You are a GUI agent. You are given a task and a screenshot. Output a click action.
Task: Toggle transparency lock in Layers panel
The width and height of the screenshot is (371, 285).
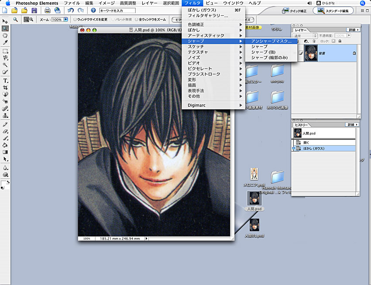[333, 41]
